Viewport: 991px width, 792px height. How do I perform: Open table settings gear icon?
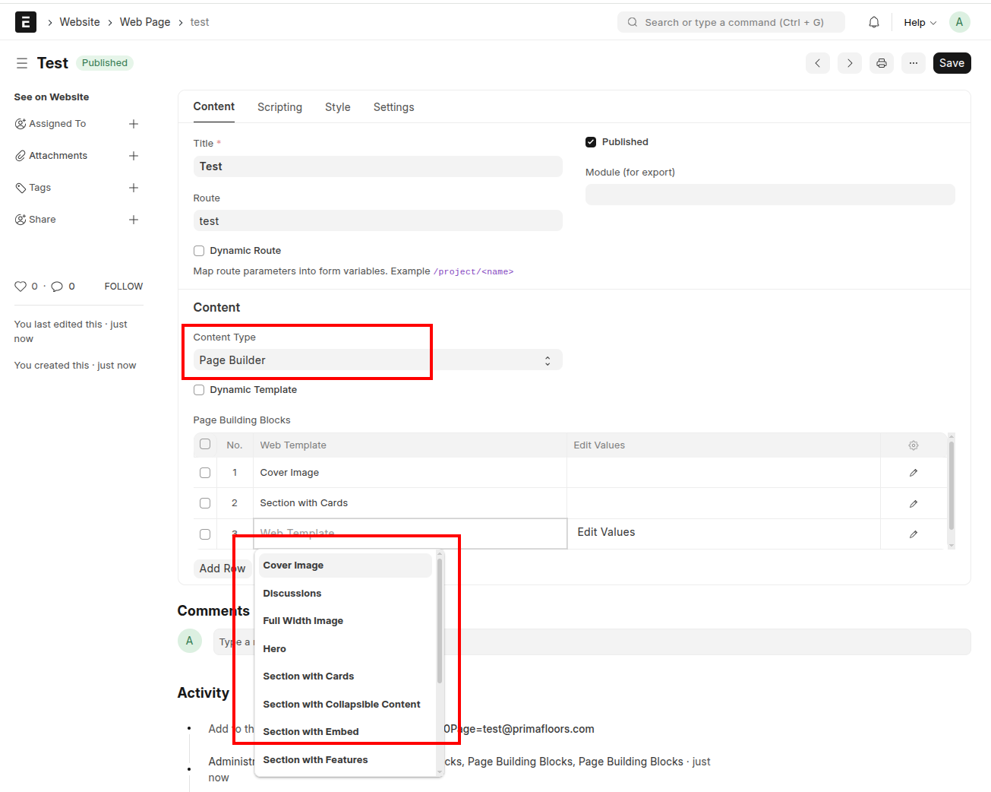(914, 445)
